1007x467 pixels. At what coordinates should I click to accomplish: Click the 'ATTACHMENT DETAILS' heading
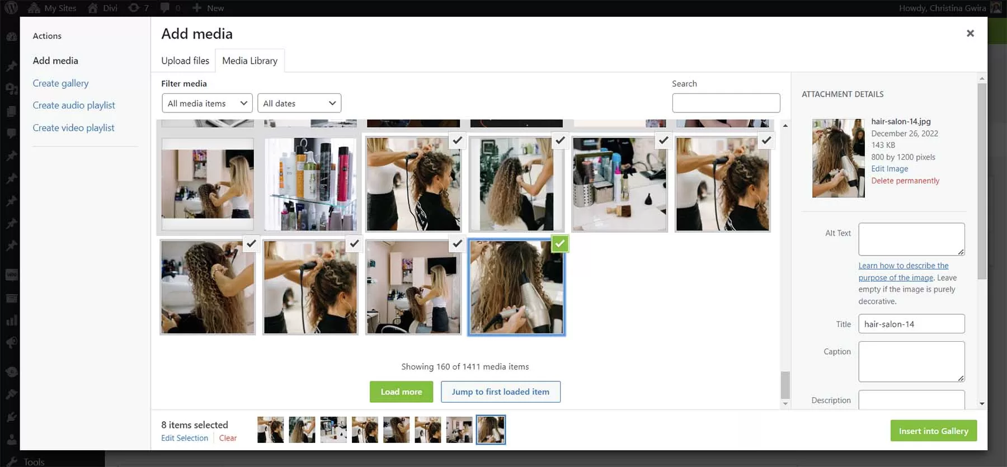click(x=843, y=94)
